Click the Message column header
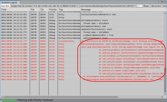The height and width of the screenshot is (102, 167). coord(122,9)
